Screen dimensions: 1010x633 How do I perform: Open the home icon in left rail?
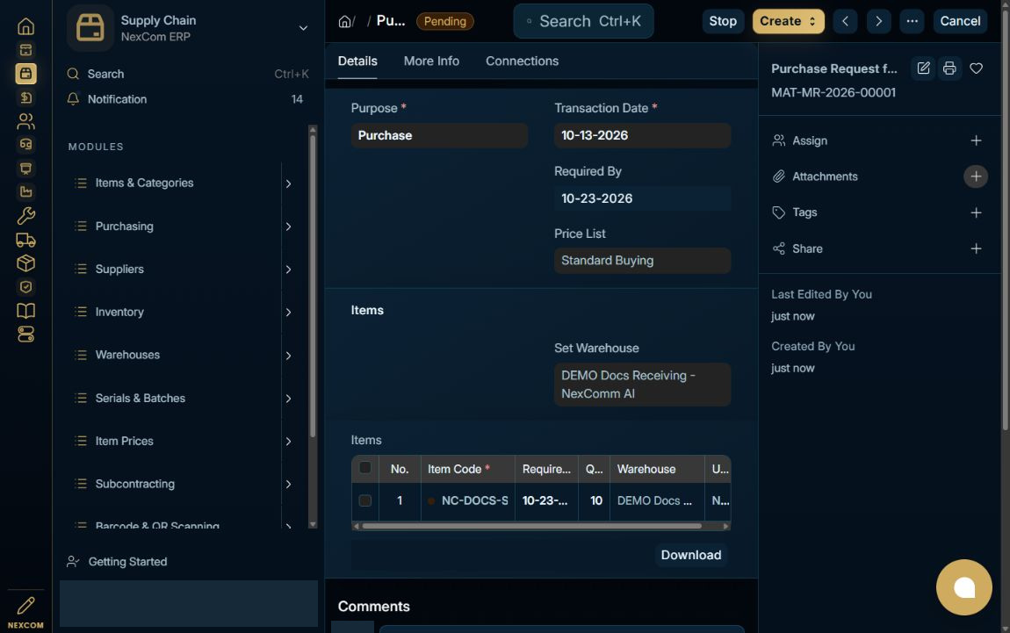point(25,26)
